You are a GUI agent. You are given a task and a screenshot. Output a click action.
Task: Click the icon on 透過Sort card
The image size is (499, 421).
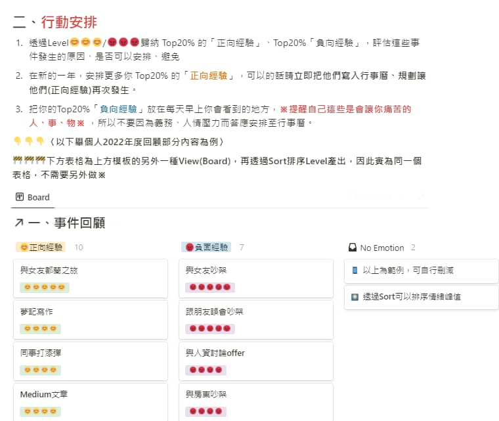tap(355, 296)
